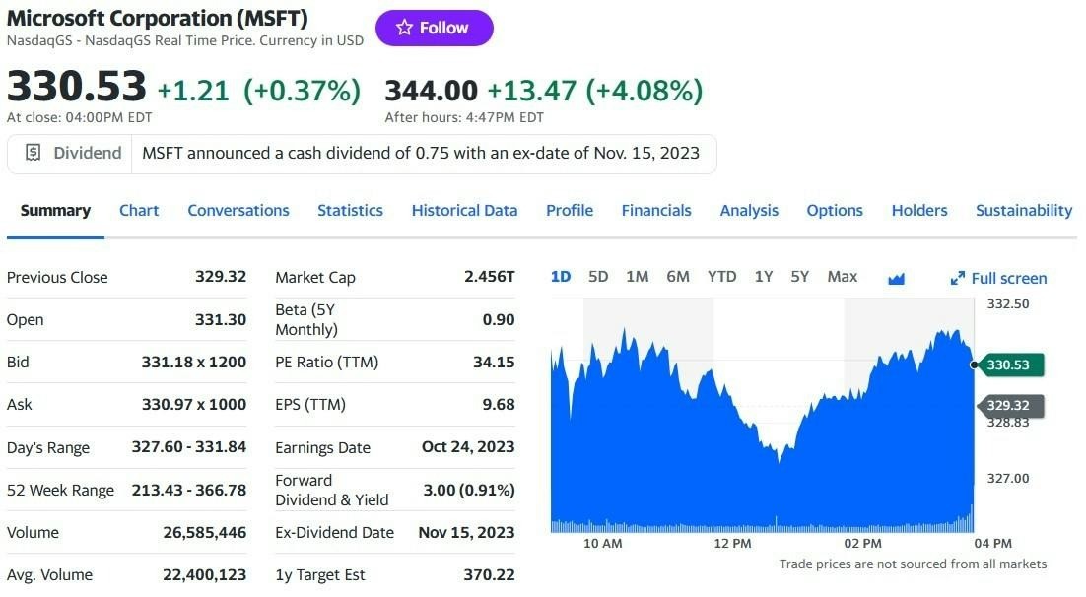Screen dimensions: 1086x597
Task: Open the Options tab
Action: (x=835, y=210)
